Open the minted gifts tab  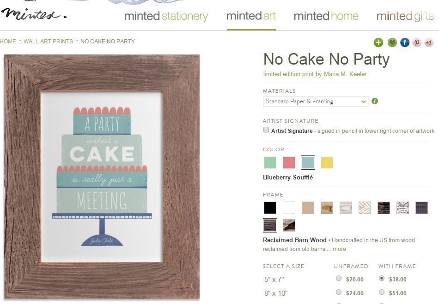pyautogui.click(x=405, y=16)
